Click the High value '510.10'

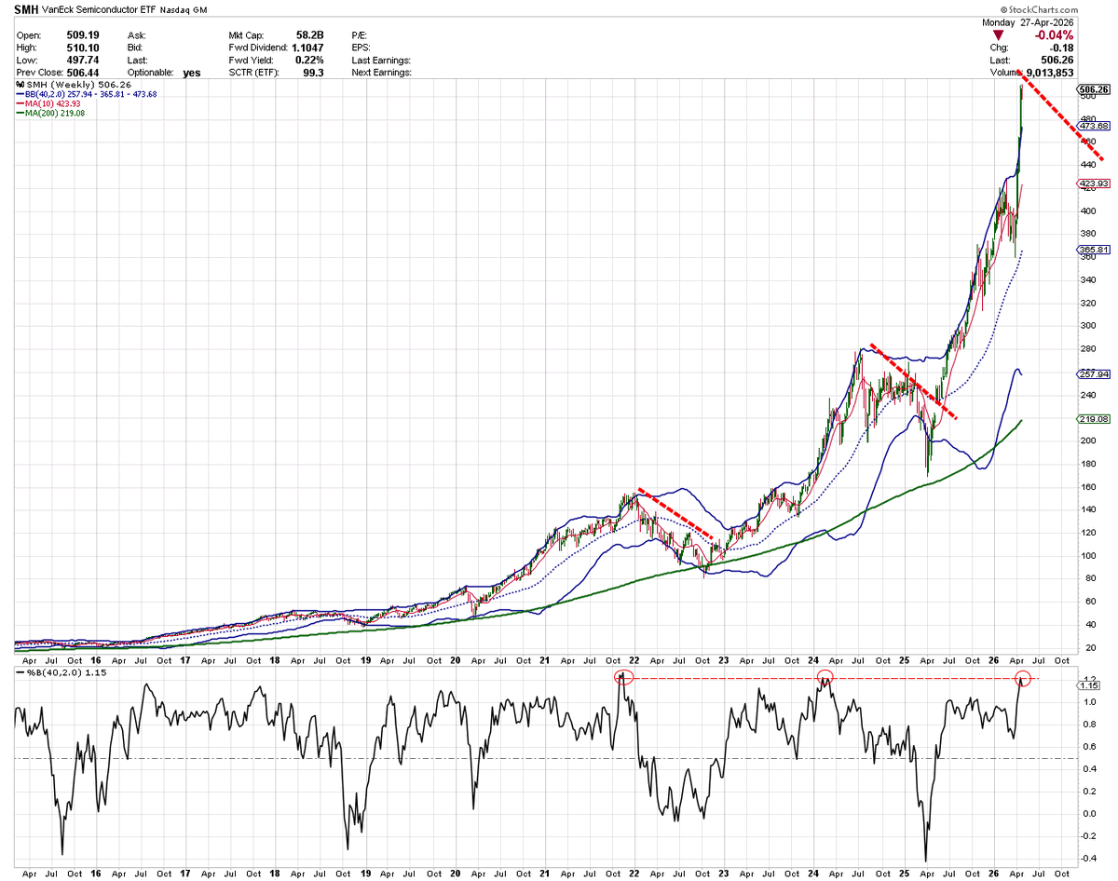[82, 47]
